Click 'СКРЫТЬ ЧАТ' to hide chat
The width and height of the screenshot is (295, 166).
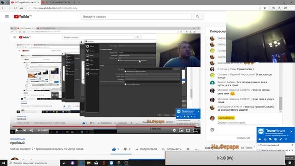[244, 138]
